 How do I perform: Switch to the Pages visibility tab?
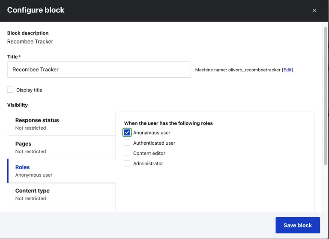click(61, 147)
